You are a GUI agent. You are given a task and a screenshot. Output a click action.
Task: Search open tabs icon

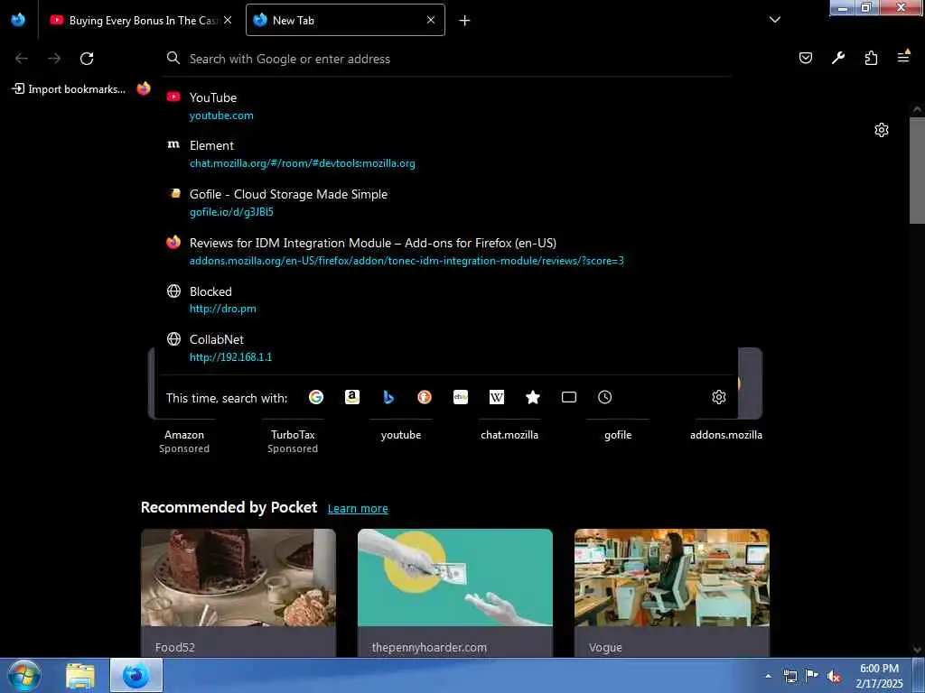(x=569, y=397)
